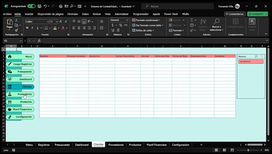This screenshot has height=154, width=272.
Task: Click the Cut scissors icon
Action: click(x=16, y=20)
